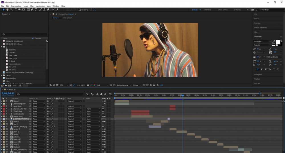Switch to the Pre-comp 1 tab
This screenshot has width=285, height=153.
68,18
